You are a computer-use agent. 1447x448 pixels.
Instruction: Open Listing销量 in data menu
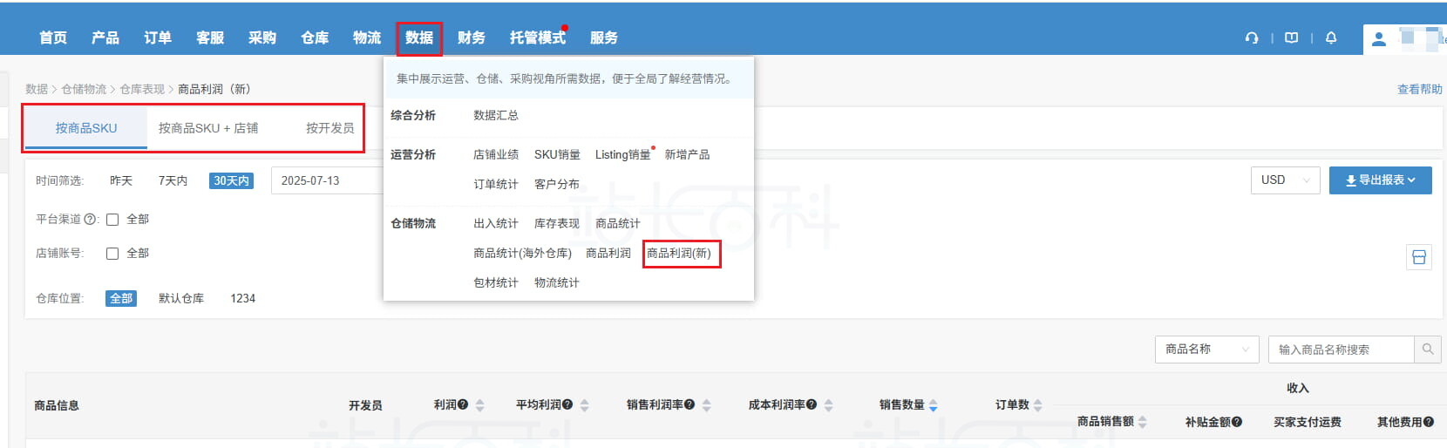pyautogui.click(x=622, y=154)
